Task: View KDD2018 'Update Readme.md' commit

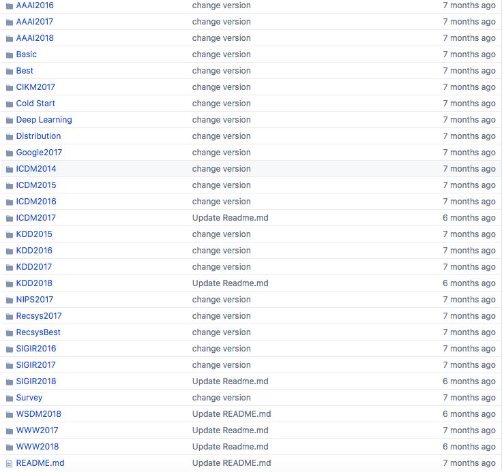Action: click(230, 283)
